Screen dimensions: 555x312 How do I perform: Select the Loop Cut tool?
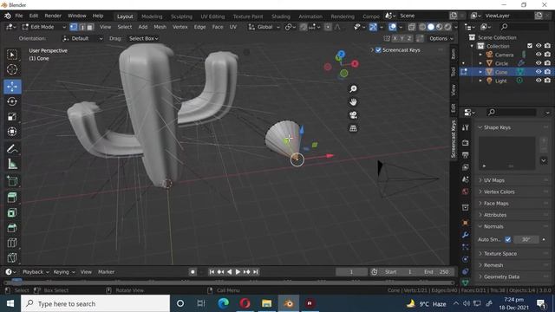(12, 243)
